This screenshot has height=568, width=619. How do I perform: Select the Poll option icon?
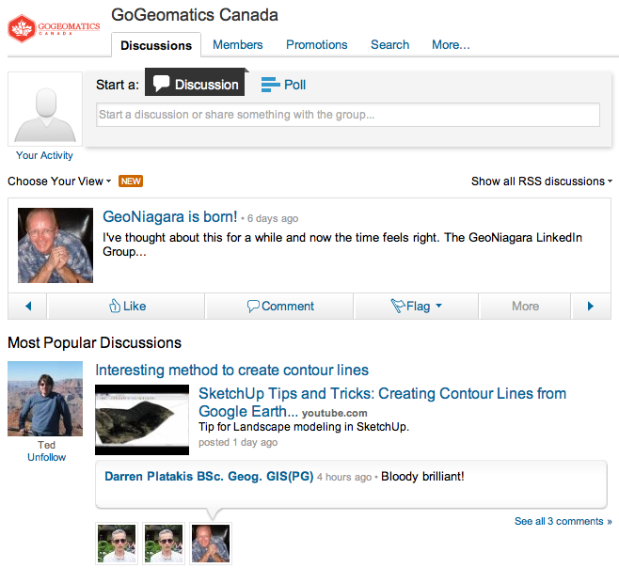pos(271,85)
